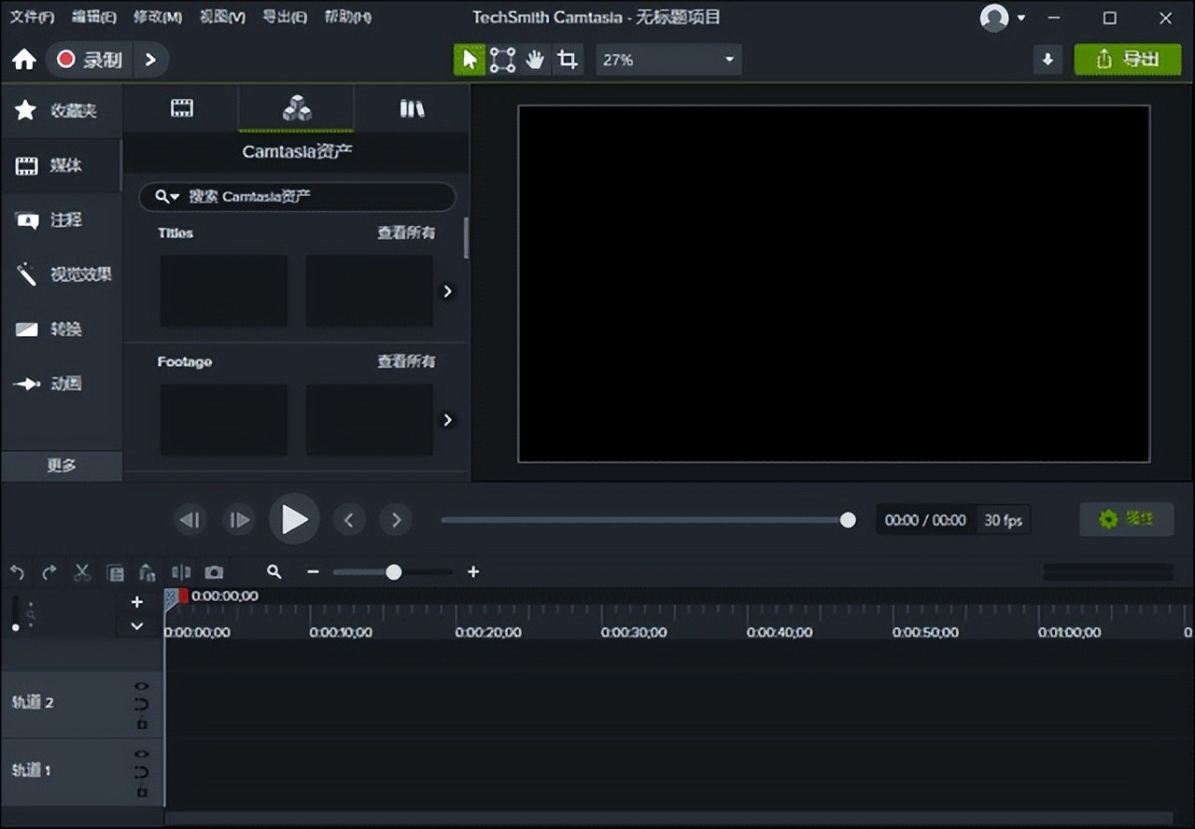Click the camera snapshot icon on the timeline
Image resolution: width=1195 pixels, height=829 pixels.
214,572
